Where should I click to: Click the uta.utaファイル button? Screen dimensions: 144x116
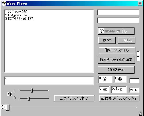point(116,31)
